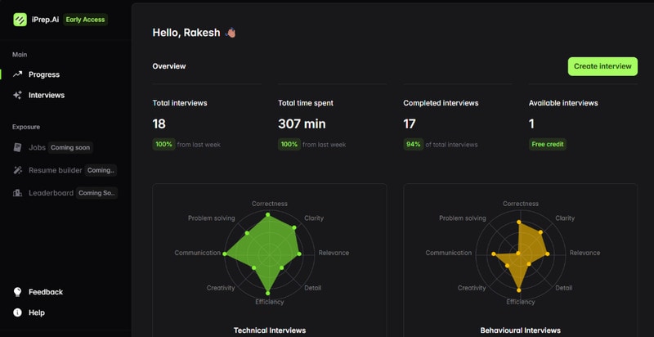Click the Jobs Coming soon label
Image resolution: width=654 pixels, height=337 pixels.
coord(71,148)
